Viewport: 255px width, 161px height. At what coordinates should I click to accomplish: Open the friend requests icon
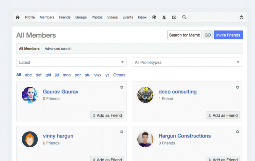coord(164,17)
